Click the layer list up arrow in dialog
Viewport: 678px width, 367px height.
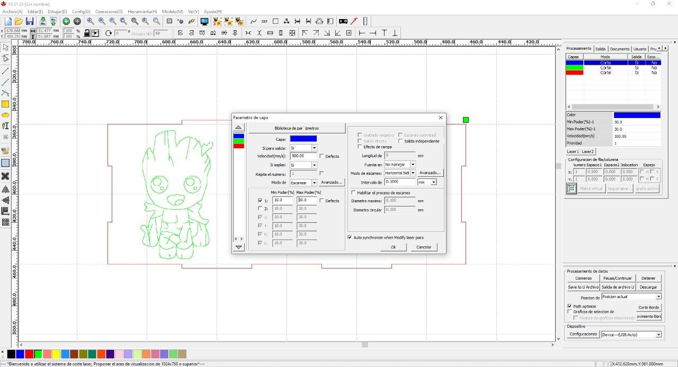click(239, 128)
